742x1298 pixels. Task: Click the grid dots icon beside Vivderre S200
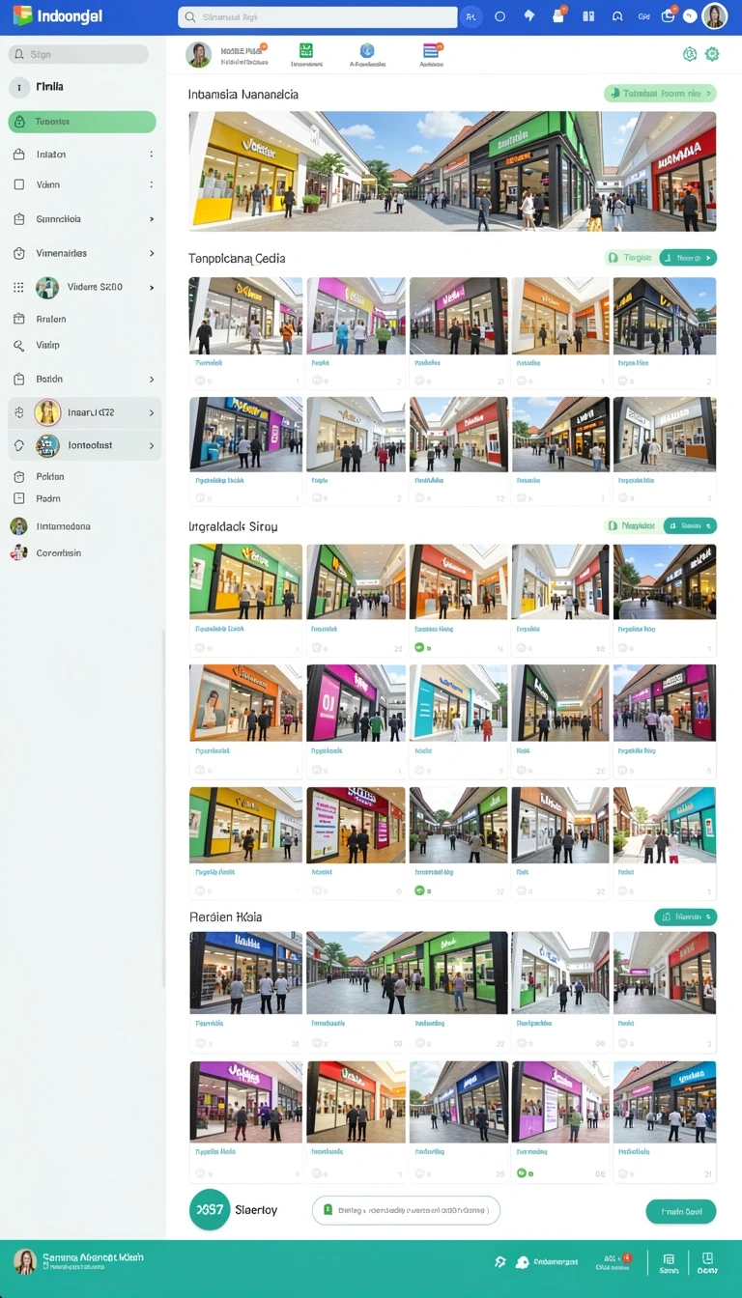coord(18,287)
